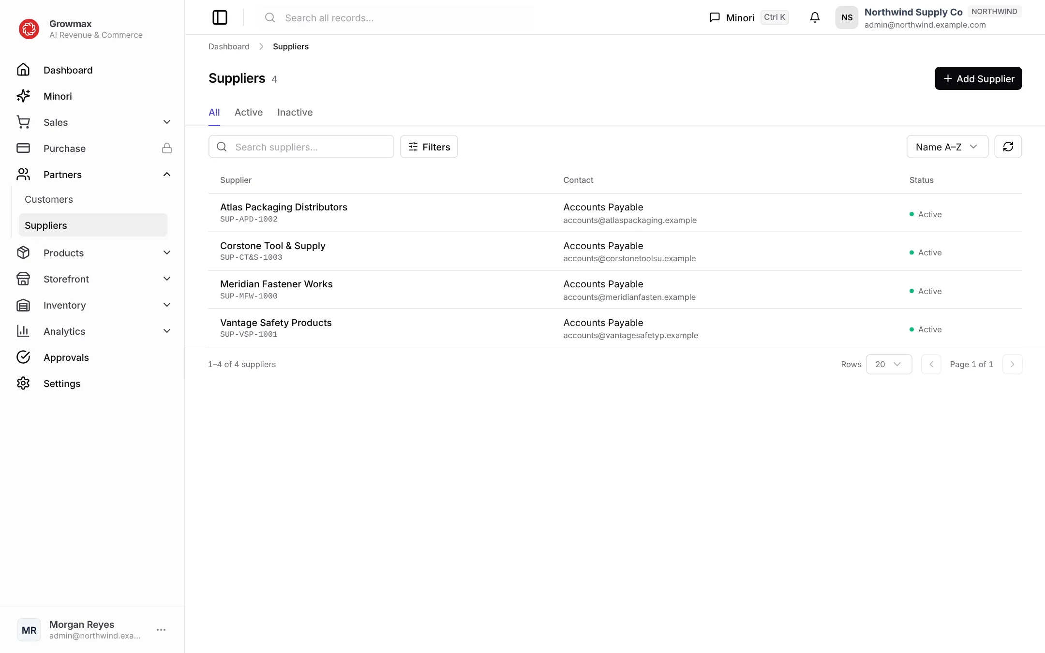Click the Products box icon
The height and width of the screenshot is (653, 1045).
(x=23, y=253)
